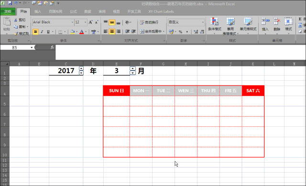Switch to the Data tab
306x186 pixels.
87,11
